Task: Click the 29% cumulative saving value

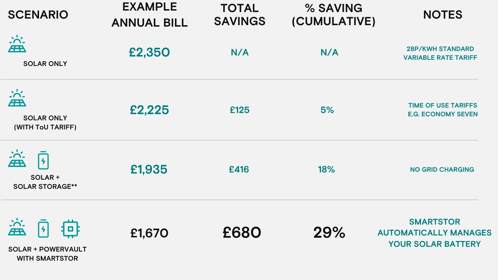Action: 329,233
